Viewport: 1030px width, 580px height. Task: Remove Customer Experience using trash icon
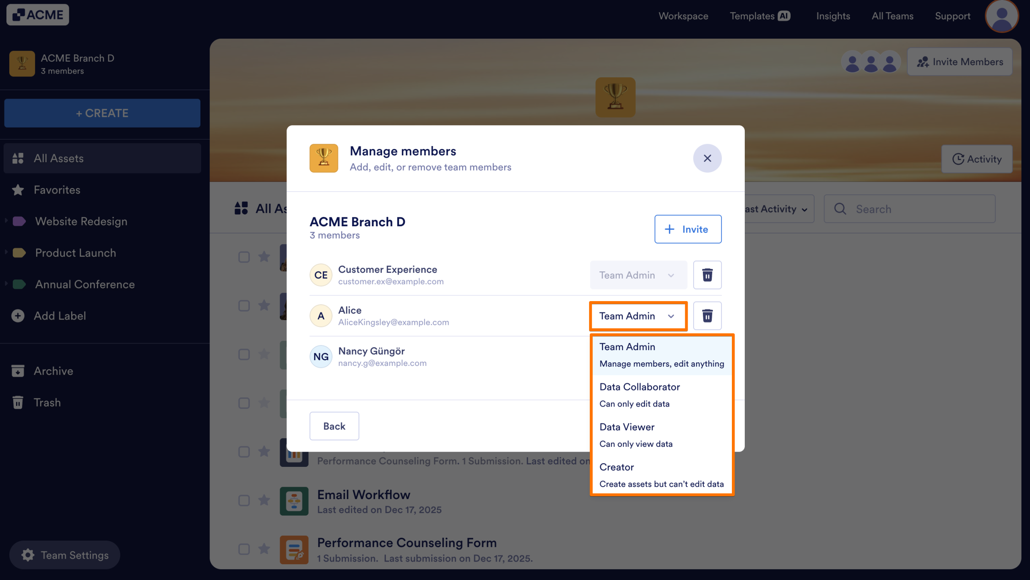[707, 275]
